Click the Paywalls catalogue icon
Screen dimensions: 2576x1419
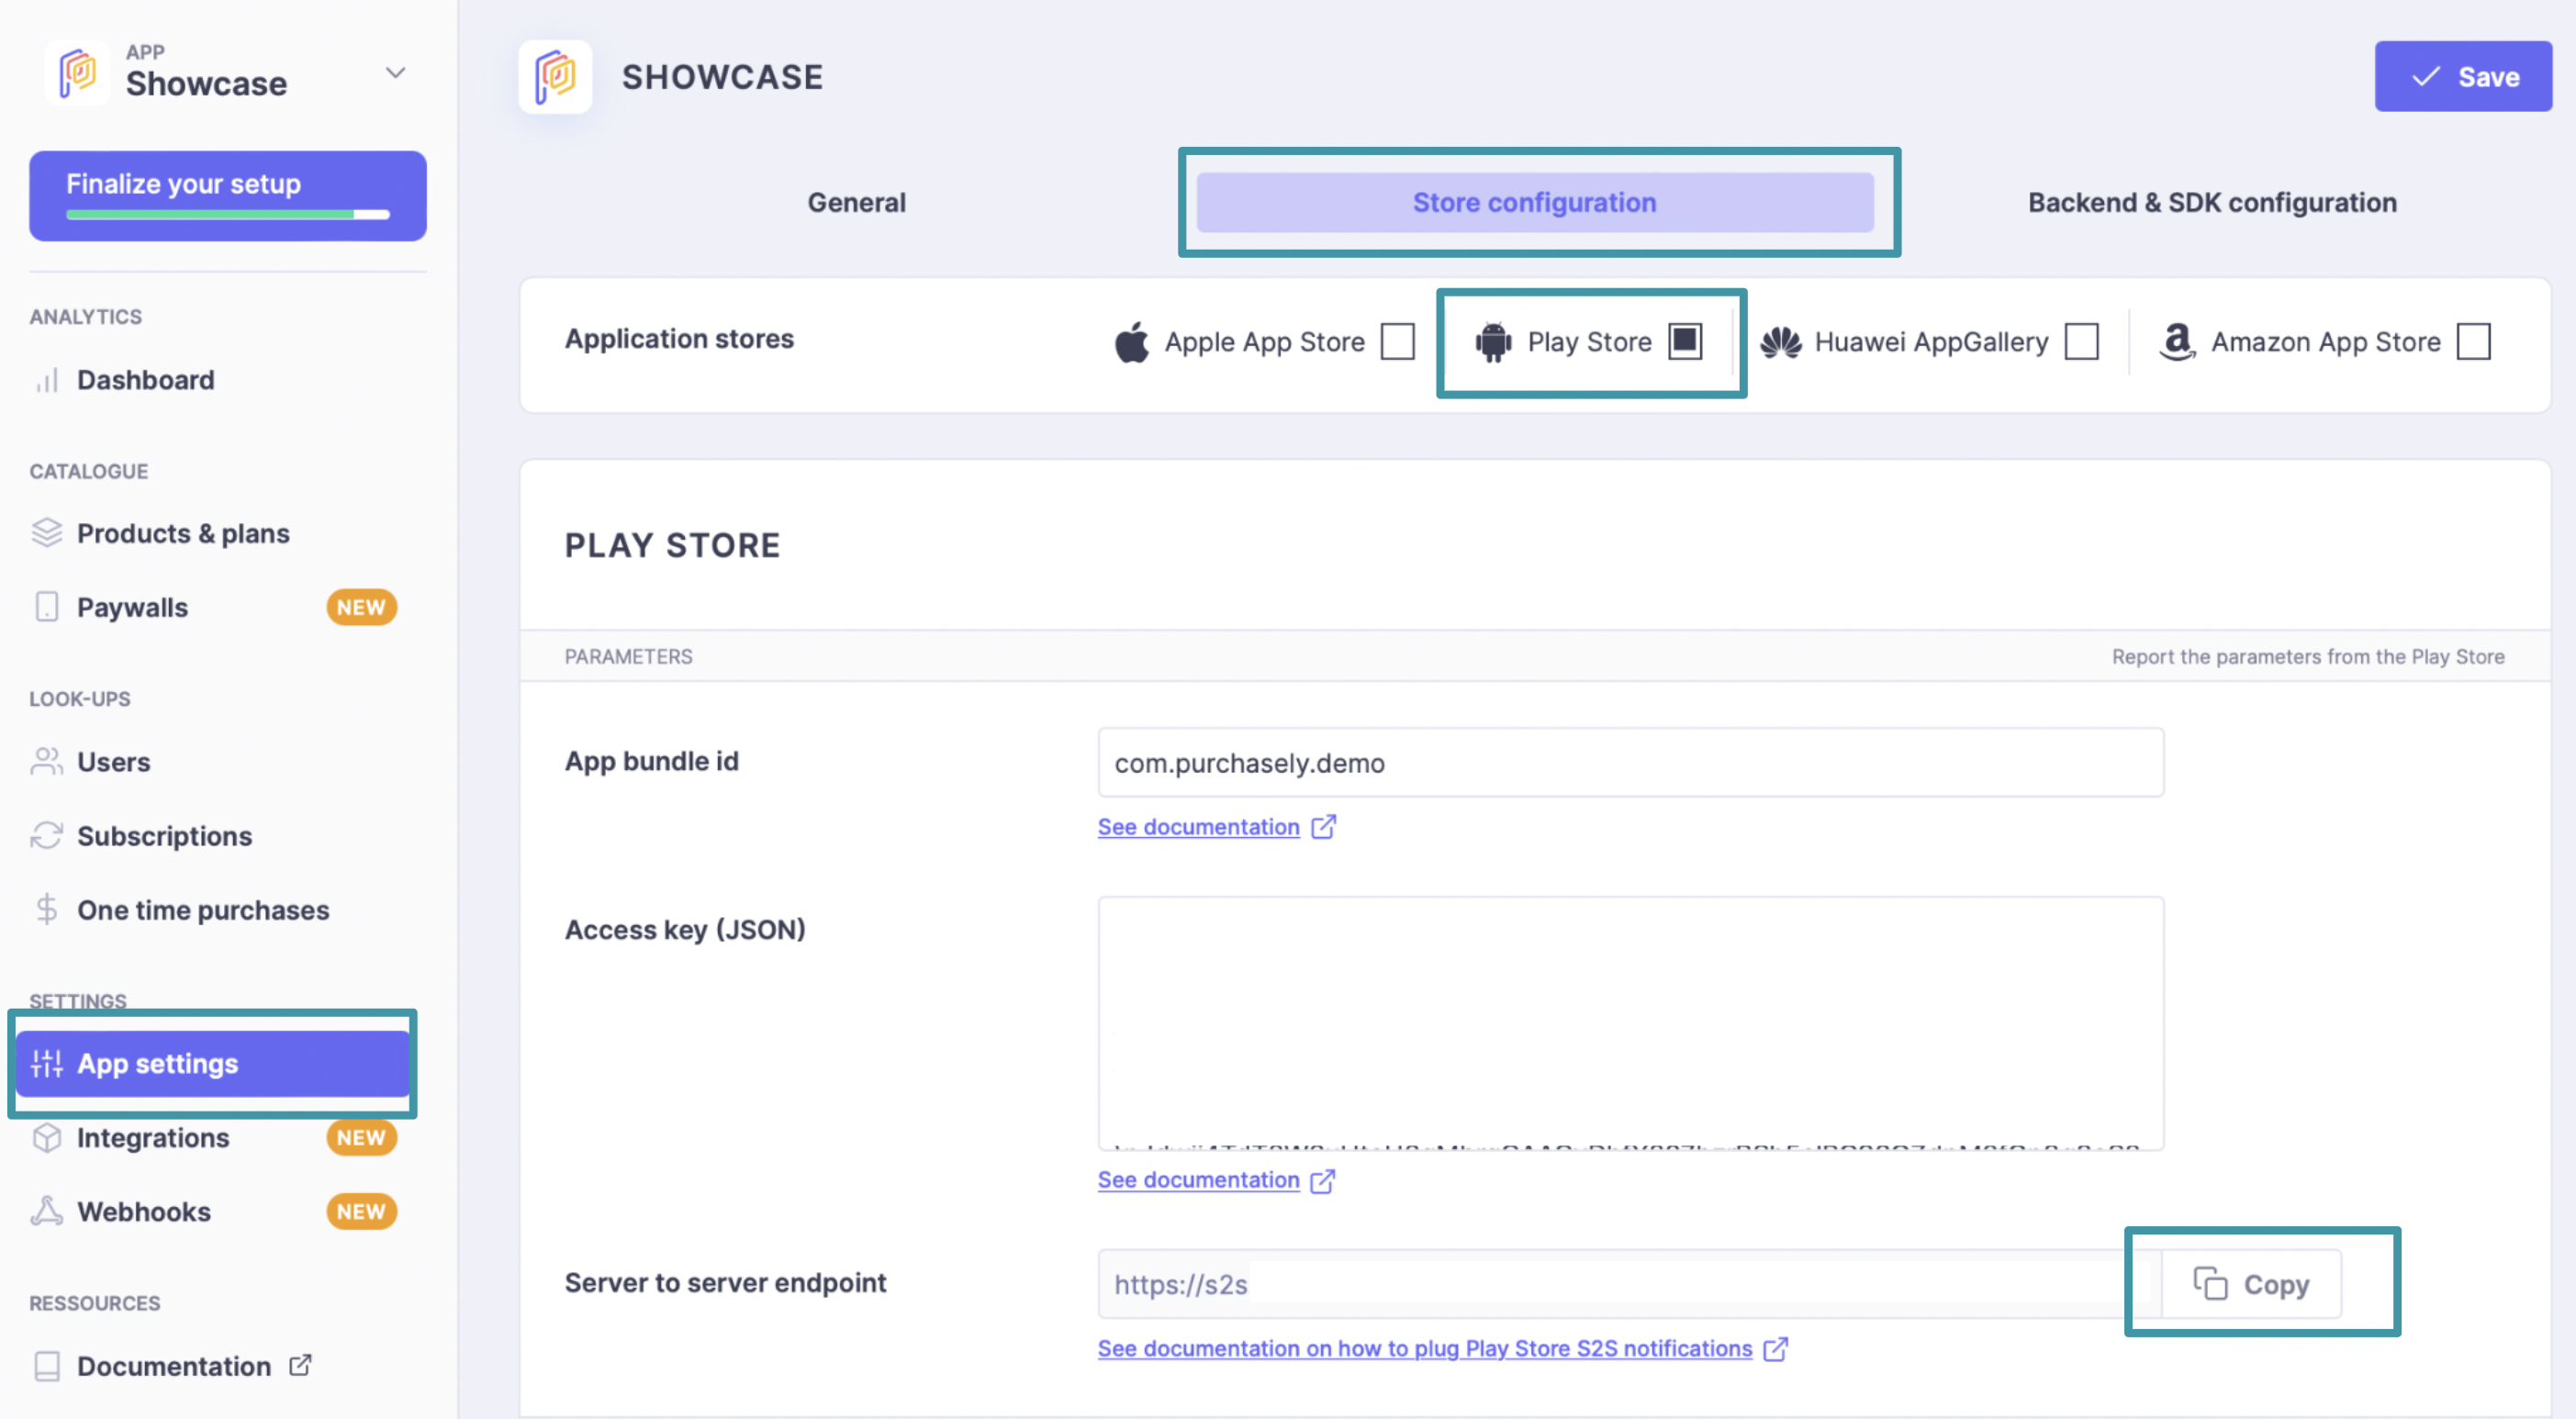tap(47, 607)
